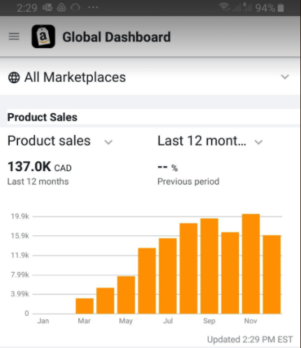The height and width of the screenshot is (348, 301).
Task: Tap the triangle notification icon in status bar
Action: click(61, 8)
